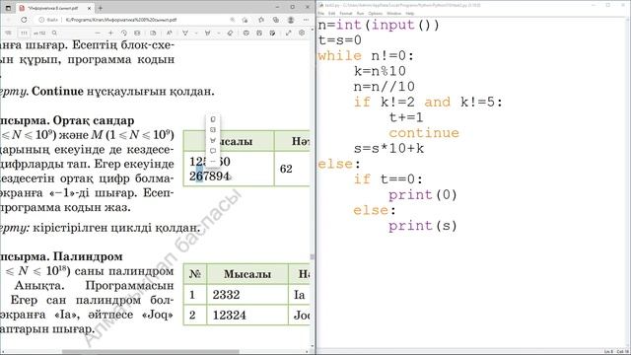Open IDLE Edit menu

point(331,13)
